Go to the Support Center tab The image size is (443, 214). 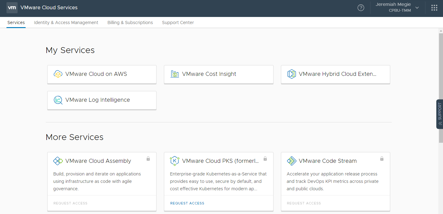tap(178, 23)
